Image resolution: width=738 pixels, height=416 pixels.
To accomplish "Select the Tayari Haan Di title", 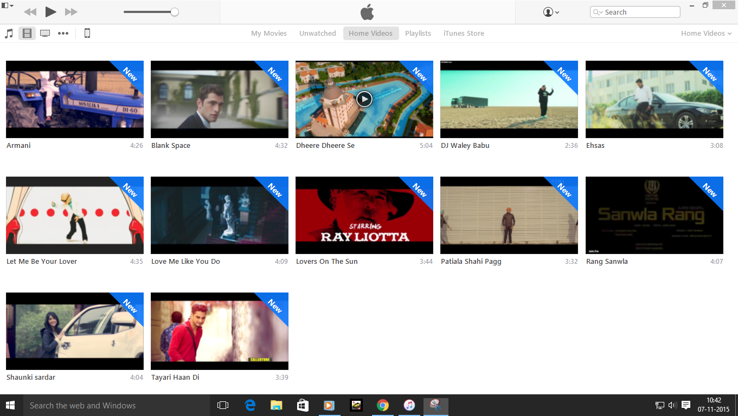I will click(175, 378).
